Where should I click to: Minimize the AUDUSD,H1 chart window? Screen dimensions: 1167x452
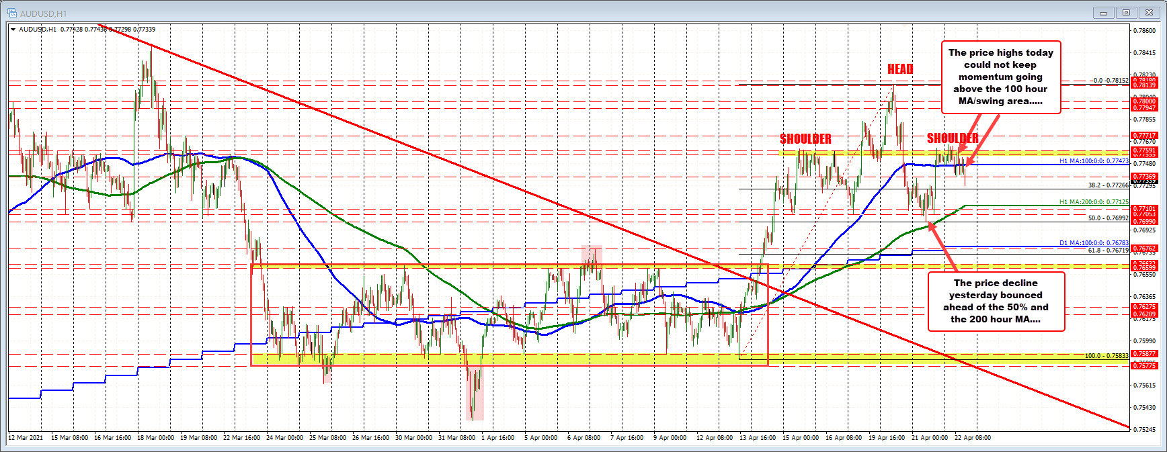(x=1103, y=12)
